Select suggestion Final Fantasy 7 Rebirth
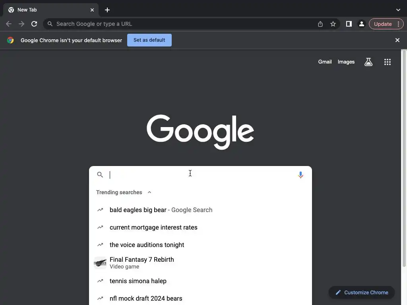 (200, 263)
